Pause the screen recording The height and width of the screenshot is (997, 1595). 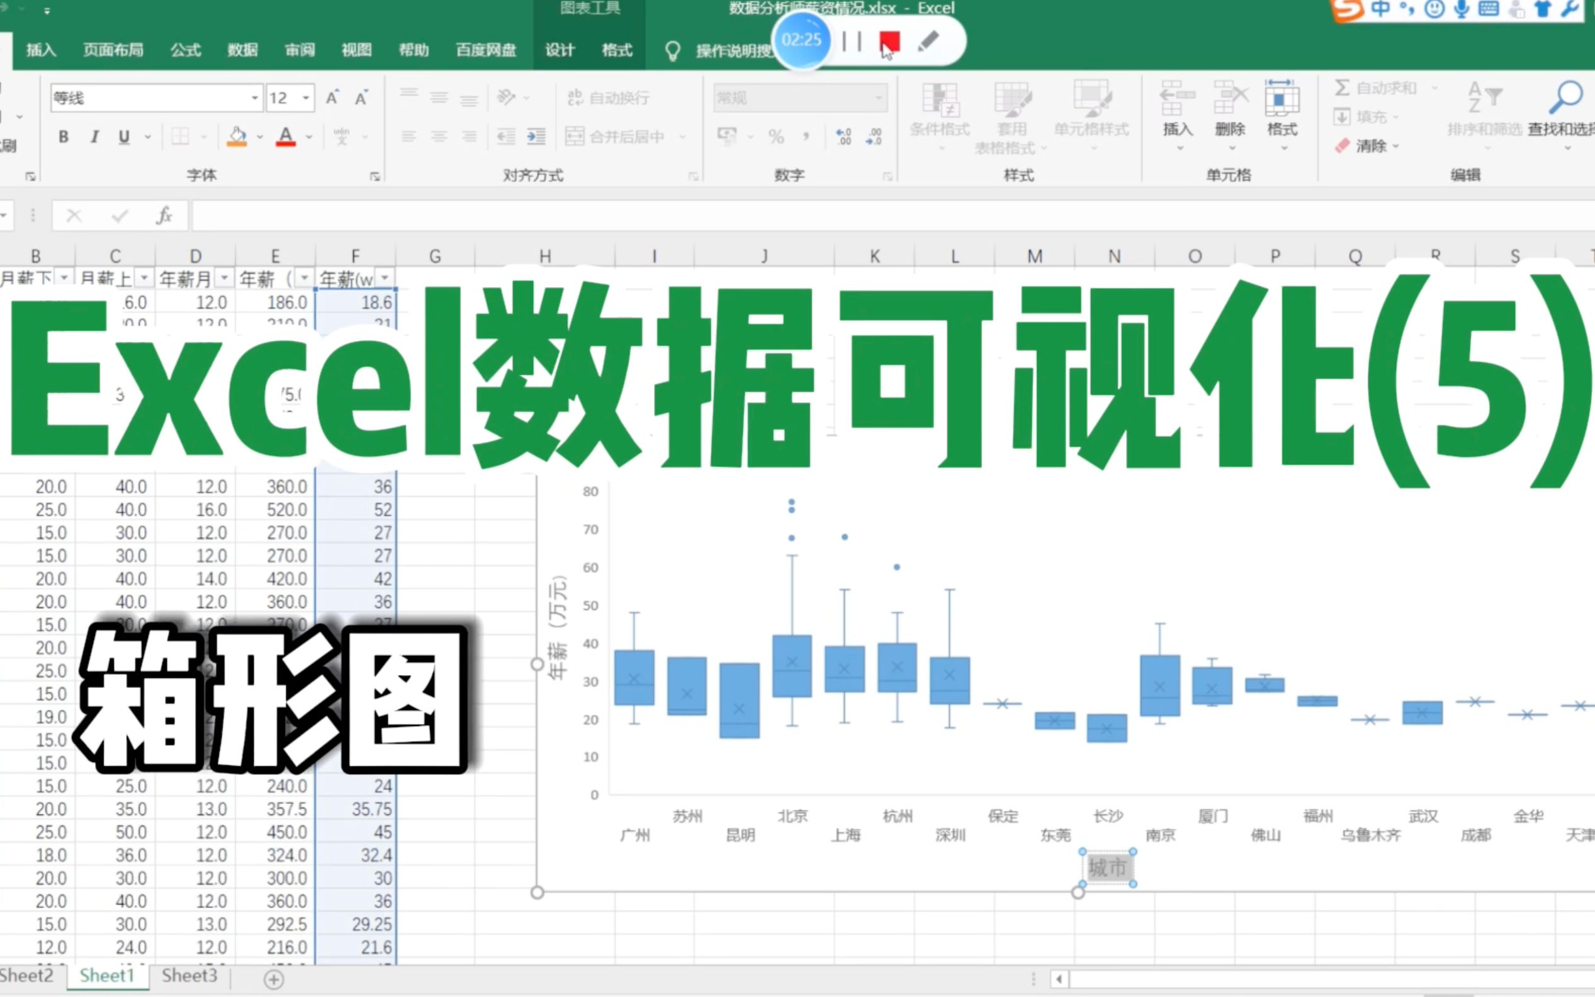852,42
